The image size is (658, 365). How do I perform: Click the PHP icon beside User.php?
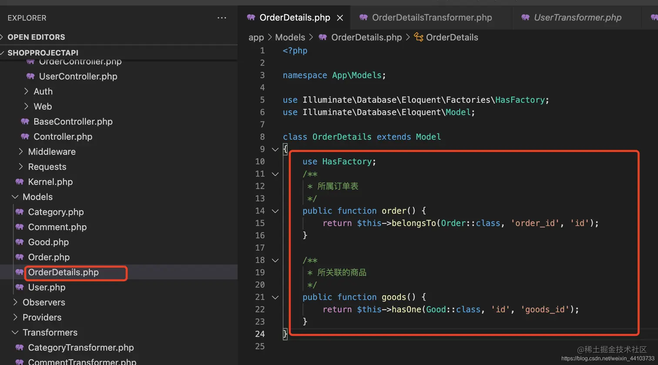(x=20, y=287)
